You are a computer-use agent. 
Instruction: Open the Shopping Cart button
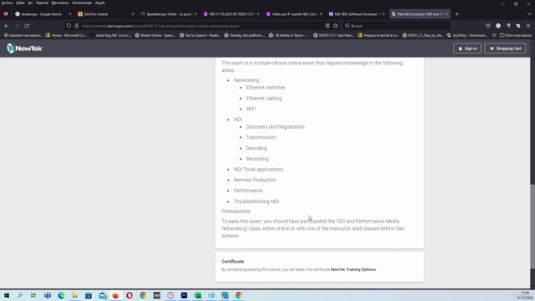point(505,48)
